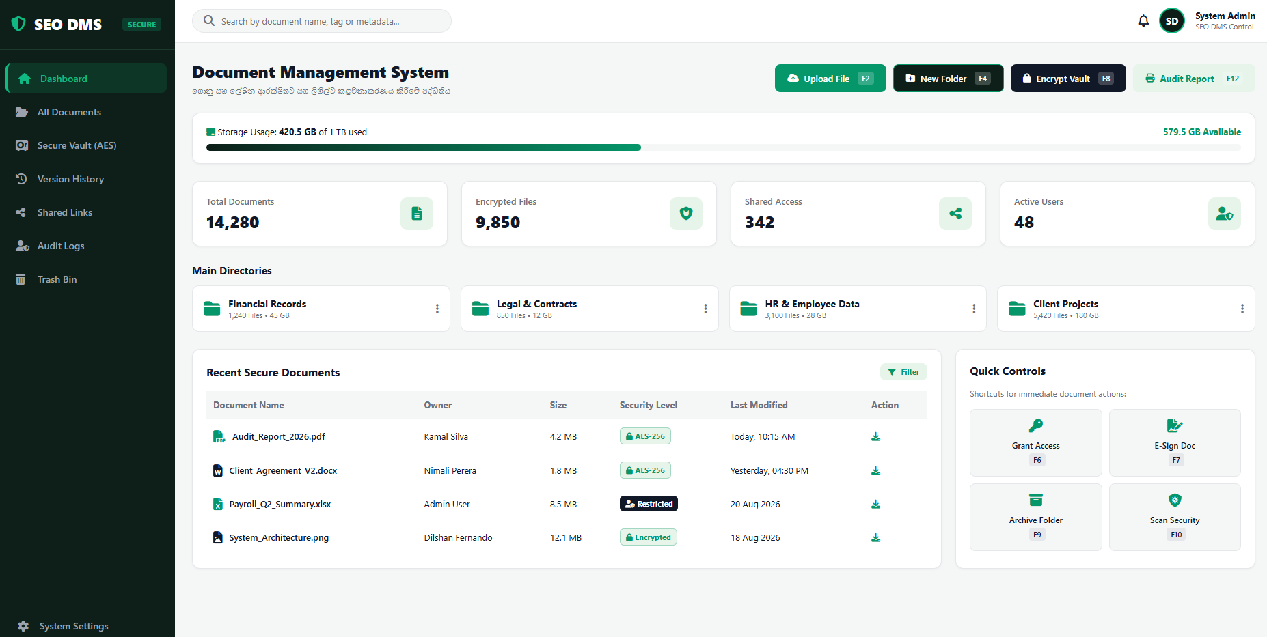Viewport: 1267px width, 637px height.
Task: Click the SD user avatar
Action: [1172, 21]
